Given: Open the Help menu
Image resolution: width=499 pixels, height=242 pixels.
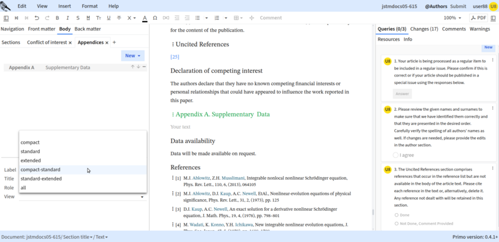Looking at the screenshot, I should tap(114, 6).
